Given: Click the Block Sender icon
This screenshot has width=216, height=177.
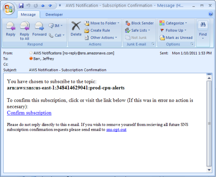Looking at the screenshot, I should [128, 23].
